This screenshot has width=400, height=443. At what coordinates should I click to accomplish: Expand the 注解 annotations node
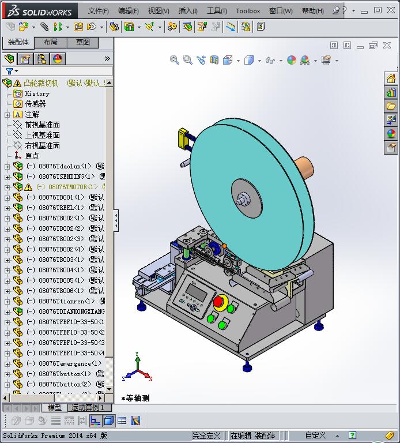tap(7, 115)
